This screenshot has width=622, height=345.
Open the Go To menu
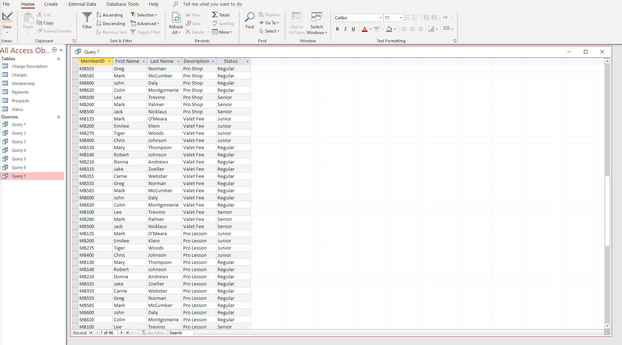point(269,23)
